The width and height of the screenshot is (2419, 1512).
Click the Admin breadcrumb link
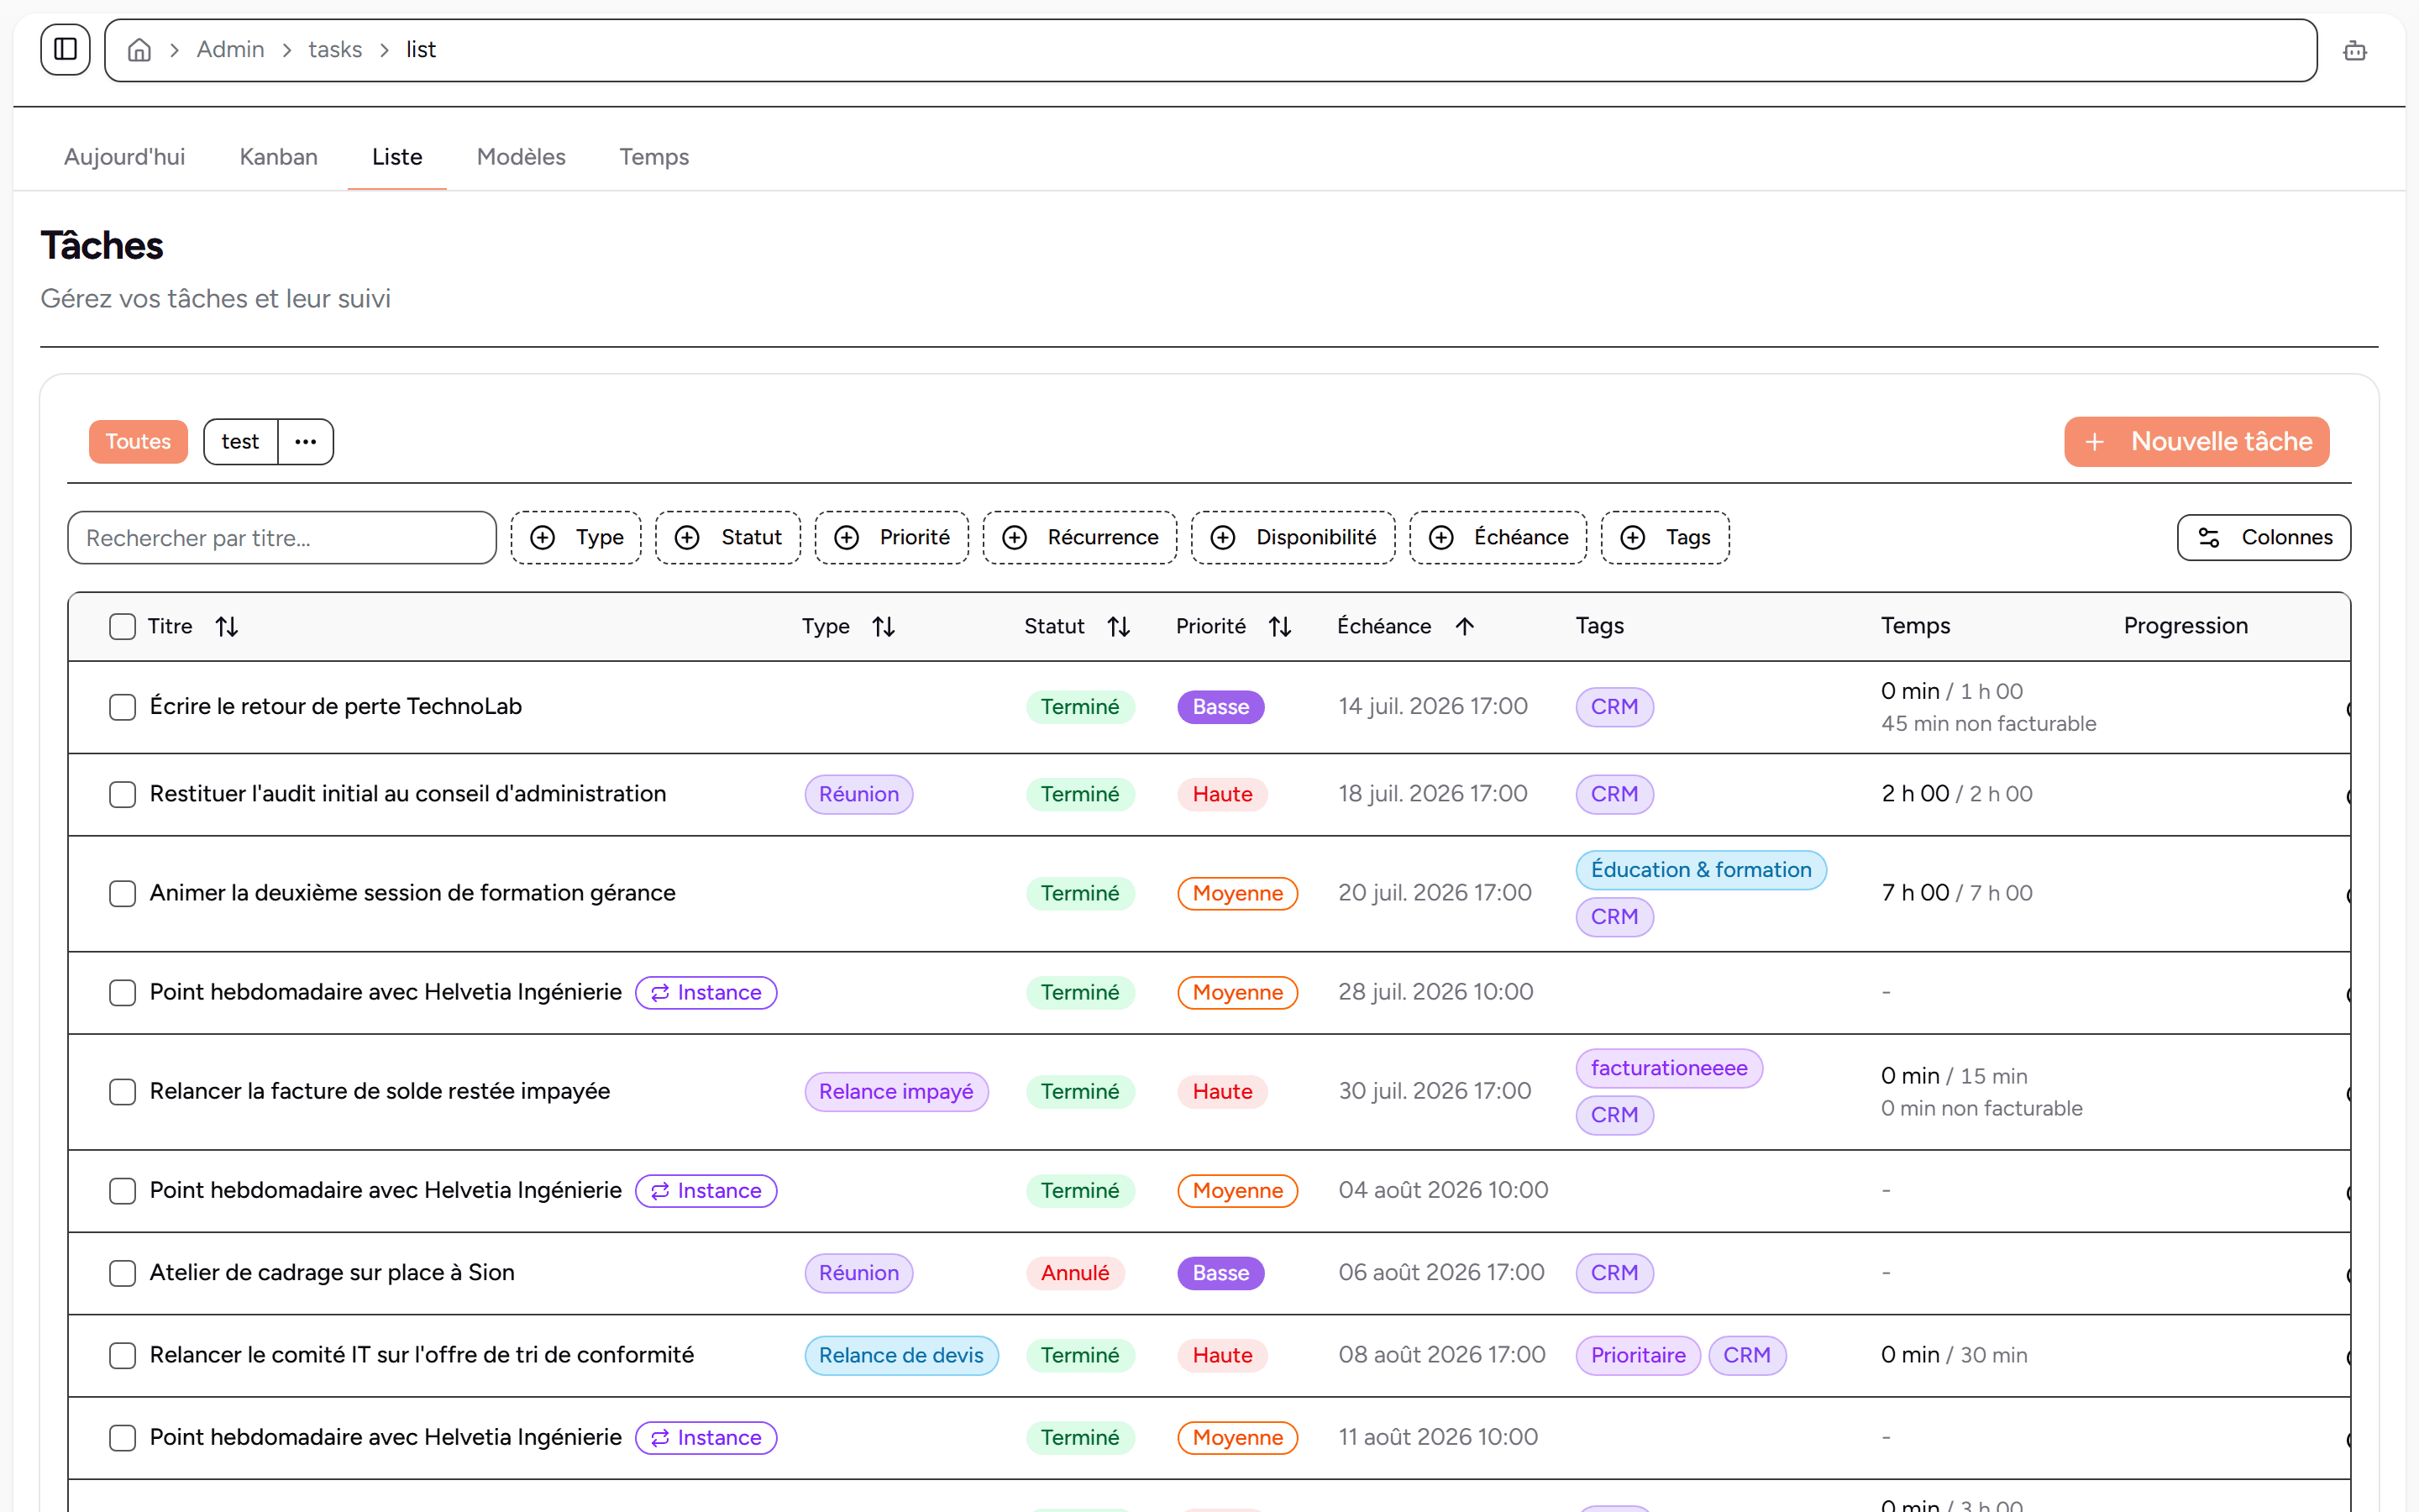[x=231, y=50]
